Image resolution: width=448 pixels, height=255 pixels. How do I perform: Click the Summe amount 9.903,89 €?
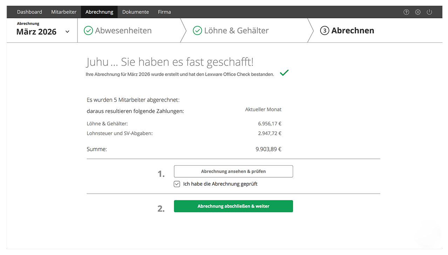[268, 149]
